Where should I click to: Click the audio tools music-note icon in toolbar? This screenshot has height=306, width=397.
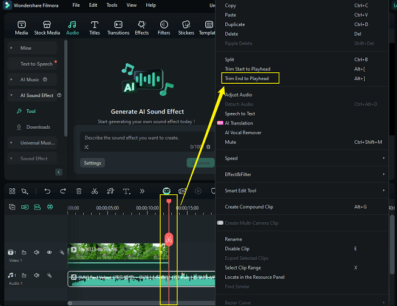[110, 191]
